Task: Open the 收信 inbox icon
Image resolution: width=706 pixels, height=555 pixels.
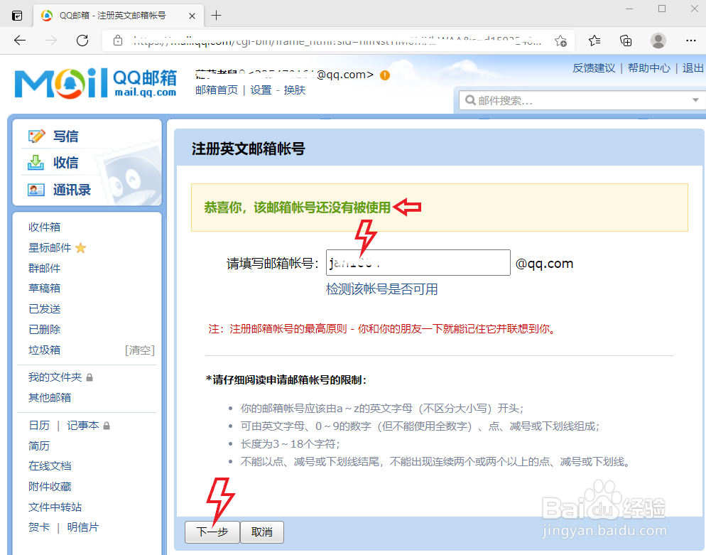Action: pos(37,163)
